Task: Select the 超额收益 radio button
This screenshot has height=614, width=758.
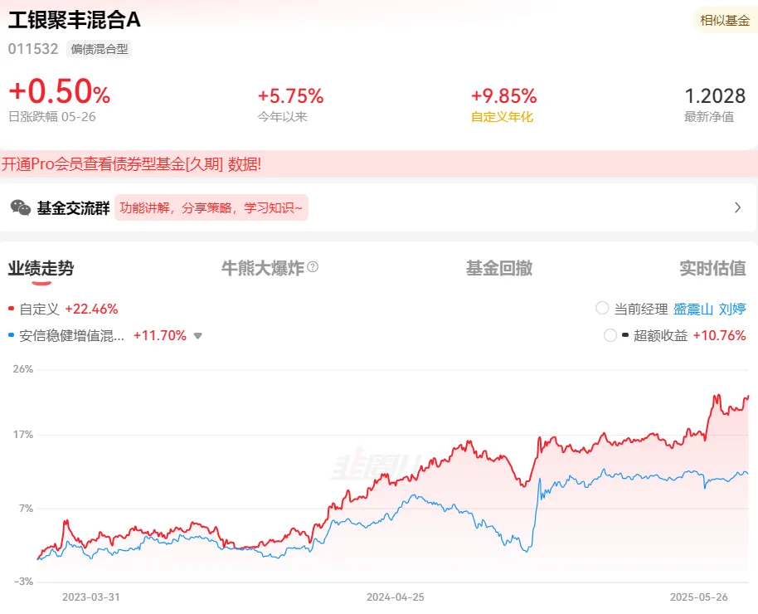Action: click(610, 335)
